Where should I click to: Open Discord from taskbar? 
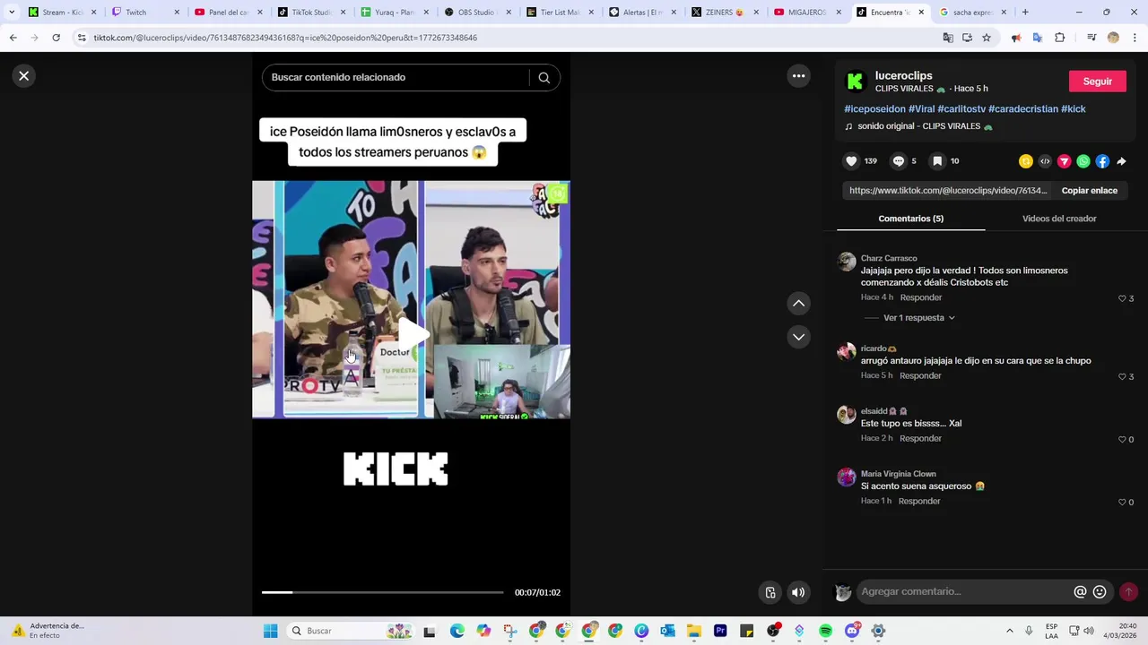pyautogui.click(x=852, y=631)
